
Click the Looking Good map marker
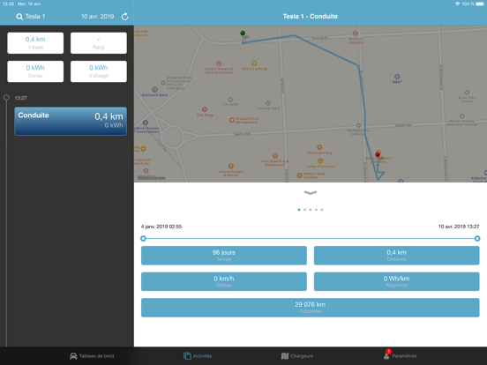(267, 103)
